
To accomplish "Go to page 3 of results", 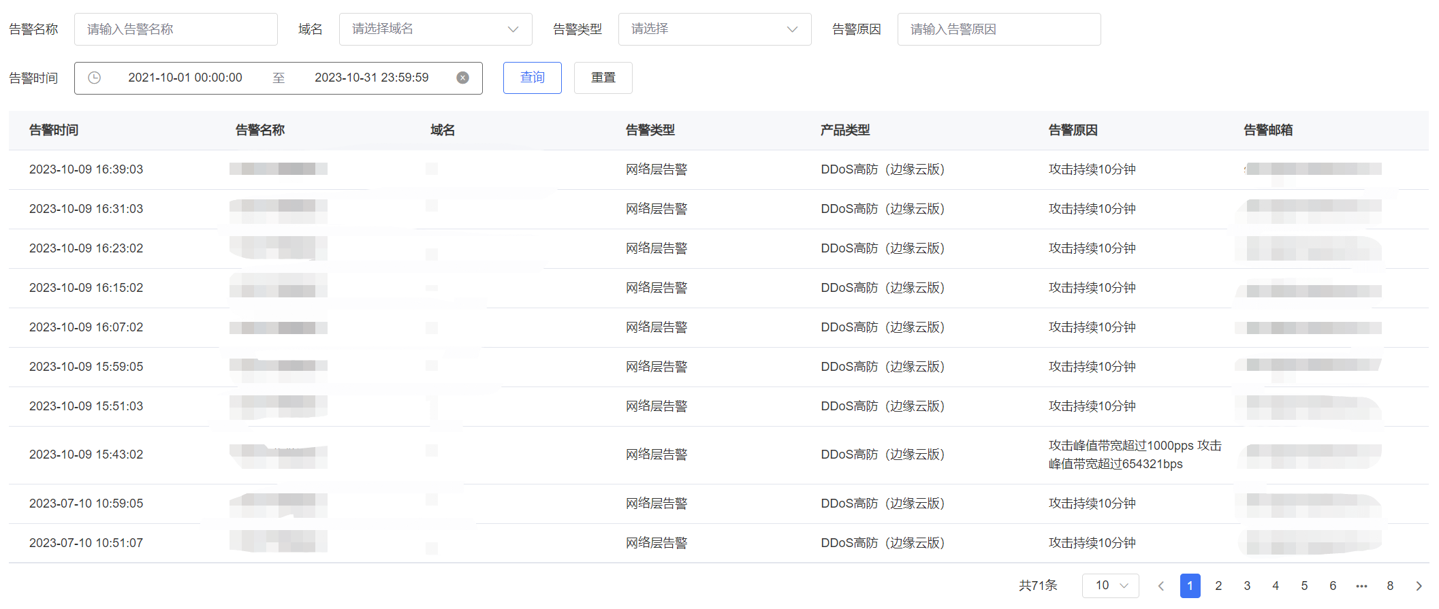I will (1247, 586).
